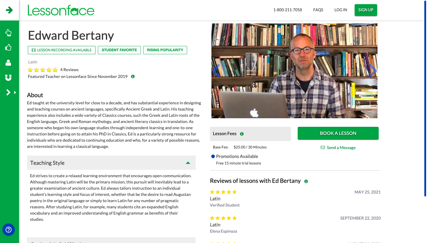The image size is (427, 243).
Task: Open the FAQS menu item
Action: pos(318,10)
